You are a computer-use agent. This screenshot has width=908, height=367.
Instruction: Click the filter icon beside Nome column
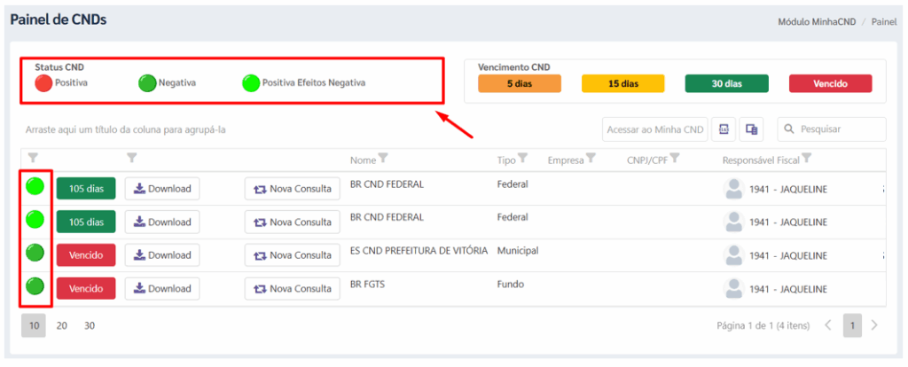coord(383,159)
